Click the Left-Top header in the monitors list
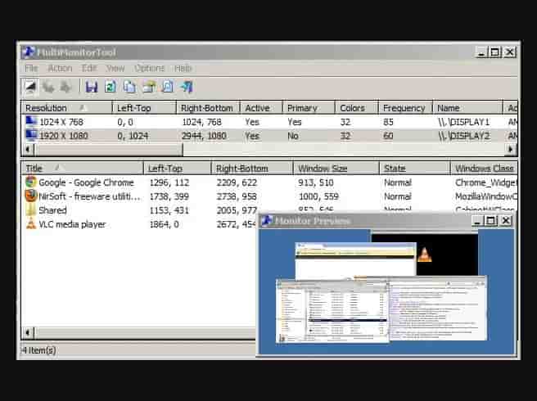 tap(144, 108)
